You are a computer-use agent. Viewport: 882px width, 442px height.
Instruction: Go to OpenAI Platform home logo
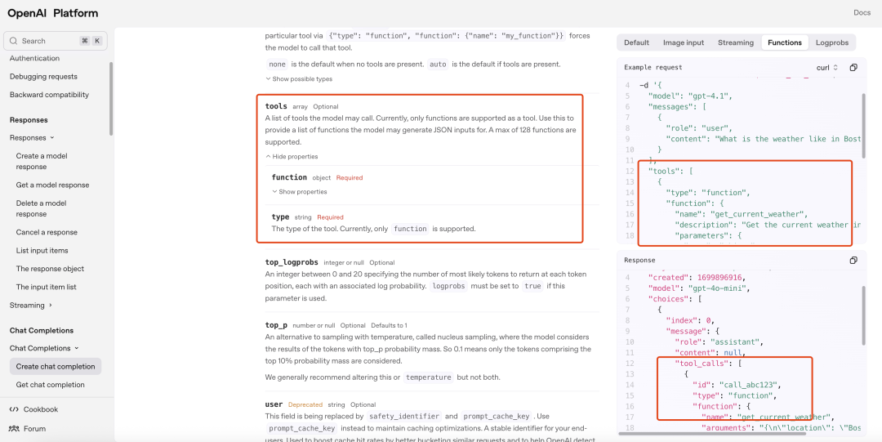click(53, 13)
